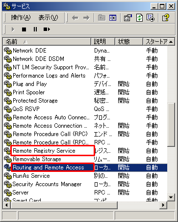Click the Export List toolbar icon
The width and height of the screenshot is (178, 222).
(x=151, y=18)
